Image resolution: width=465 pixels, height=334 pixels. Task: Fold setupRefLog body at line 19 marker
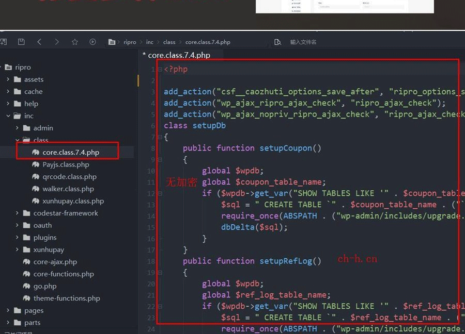coord(160,273)
